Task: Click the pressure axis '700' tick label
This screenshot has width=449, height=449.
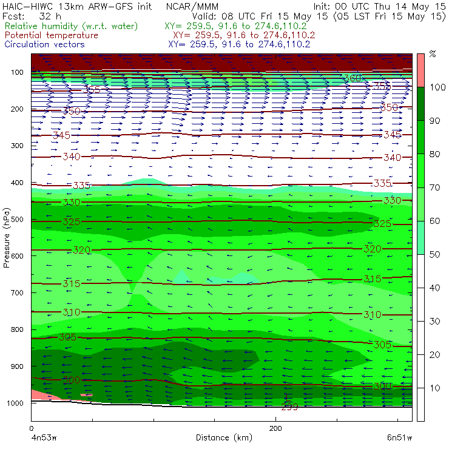Action: 17,293
